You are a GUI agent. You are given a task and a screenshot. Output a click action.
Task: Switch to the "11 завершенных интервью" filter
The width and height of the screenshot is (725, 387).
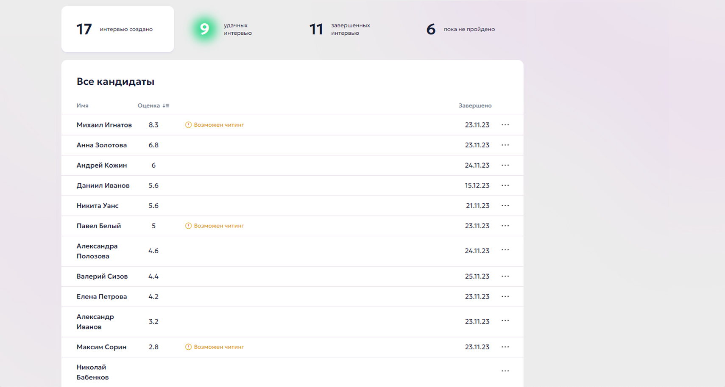coord(339,29)
